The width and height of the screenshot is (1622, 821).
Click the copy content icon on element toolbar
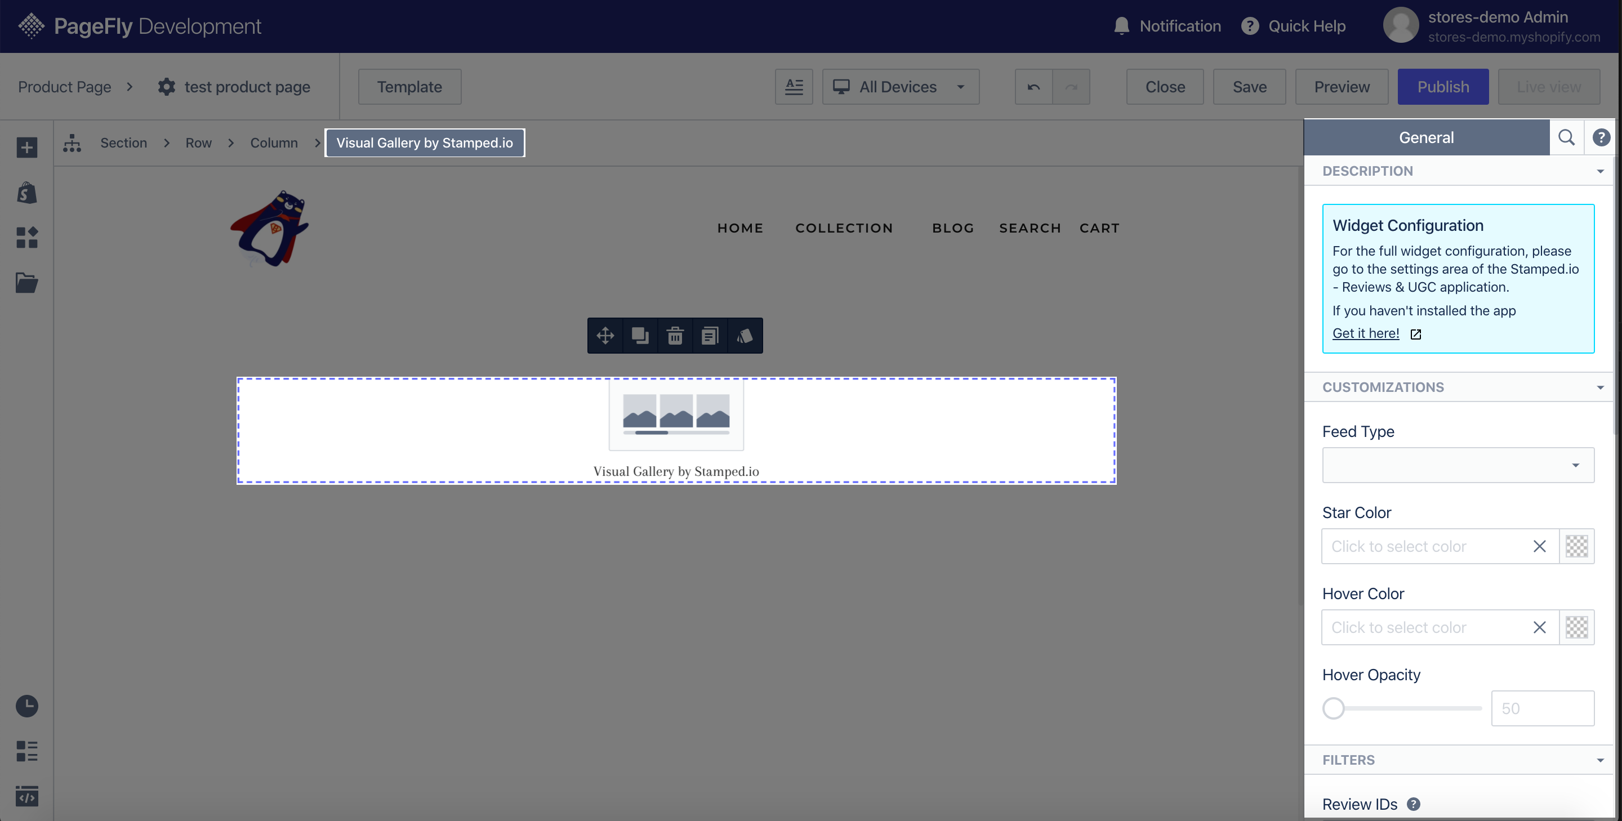[710, 336]
